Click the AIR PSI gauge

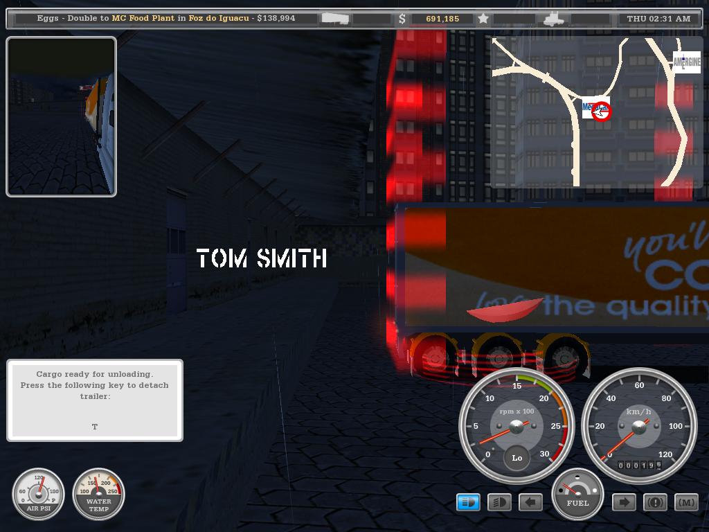[x=39, y=494]
